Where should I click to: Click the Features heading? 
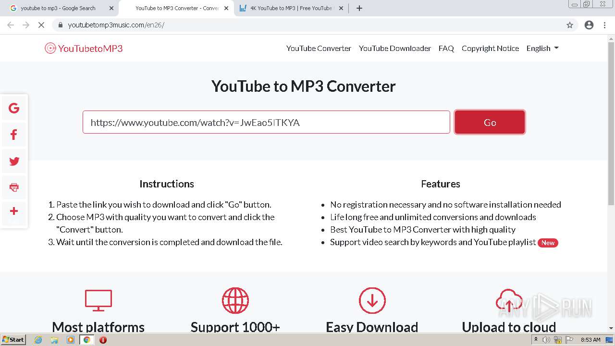tap(441, 184)
